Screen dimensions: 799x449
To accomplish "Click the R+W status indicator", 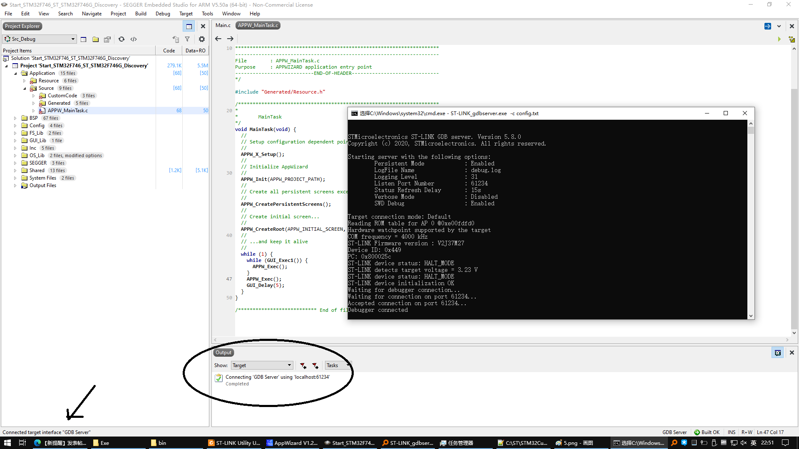I will [x=747, y=432].
